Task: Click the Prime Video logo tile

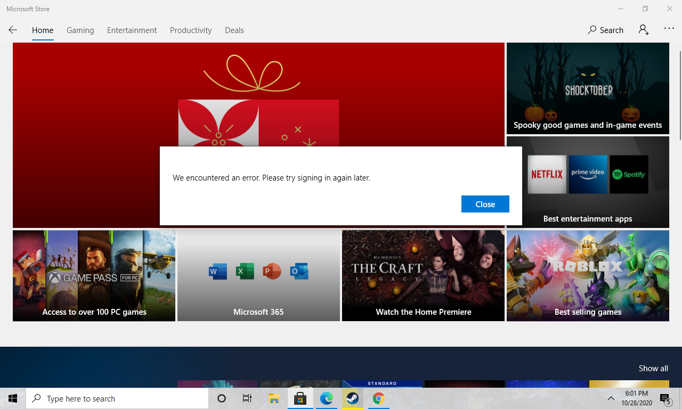Action: [588, 174]
